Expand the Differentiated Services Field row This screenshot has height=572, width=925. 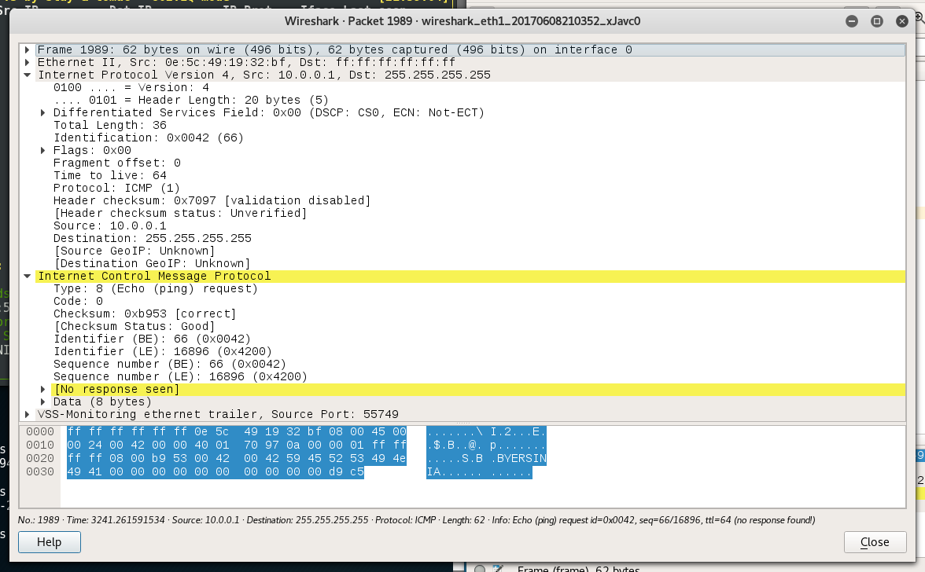tap(42, 112)
